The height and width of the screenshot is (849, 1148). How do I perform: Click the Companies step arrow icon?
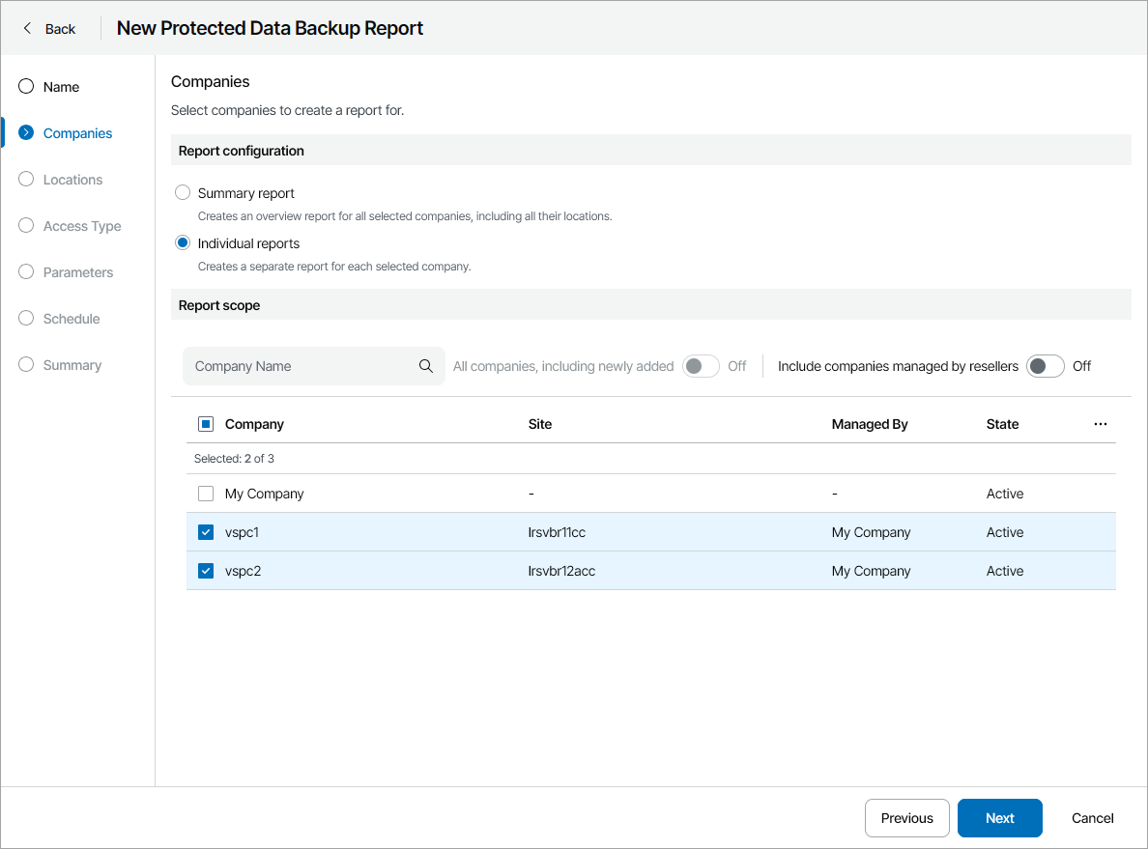click(26, 133)
